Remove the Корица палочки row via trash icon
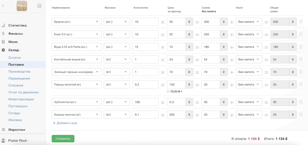Viewport: 308px width, 145px height. click(301, 115)
